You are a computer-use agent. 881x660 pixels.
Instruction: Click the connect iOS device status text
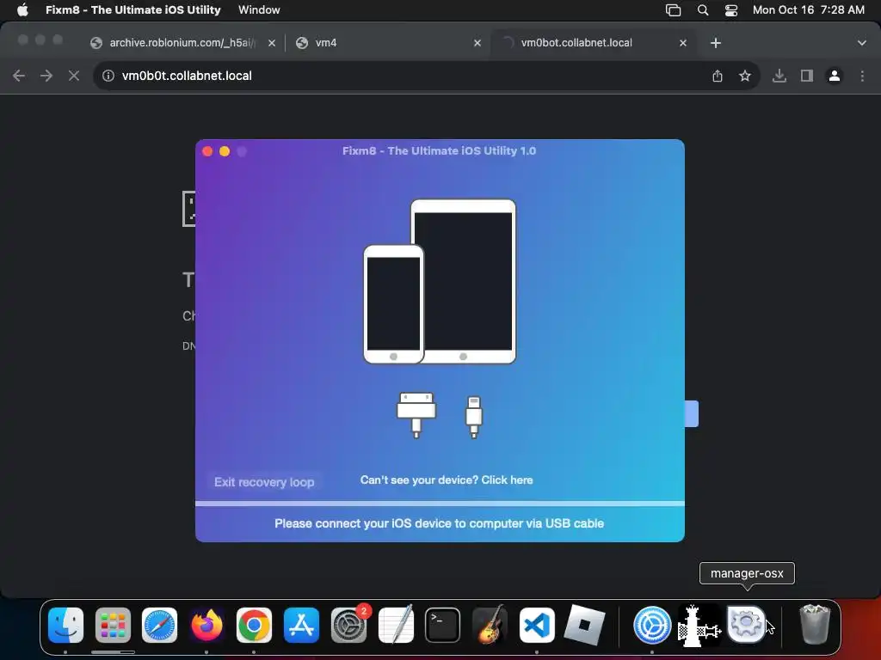click(440, 523)
